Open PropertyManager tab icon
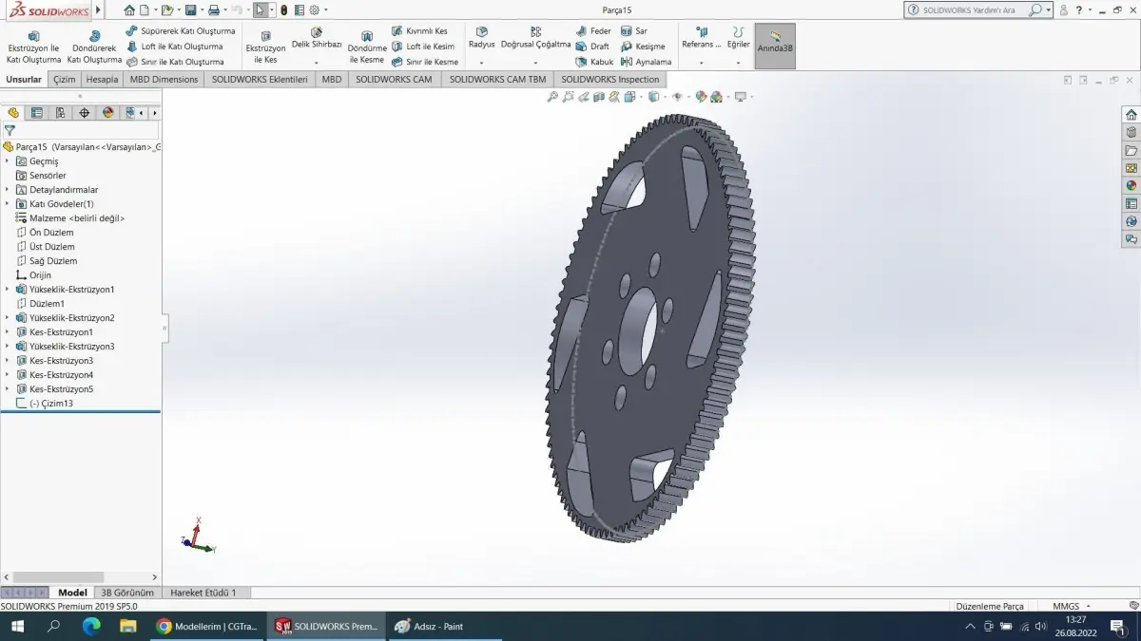The height and width of the screenshot is (641, 1141). tap(37, 112)
